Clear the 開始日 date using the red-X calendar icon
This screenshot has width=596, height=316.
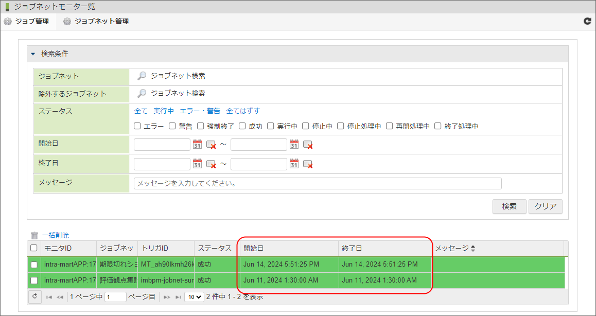[x=211, y=144]
